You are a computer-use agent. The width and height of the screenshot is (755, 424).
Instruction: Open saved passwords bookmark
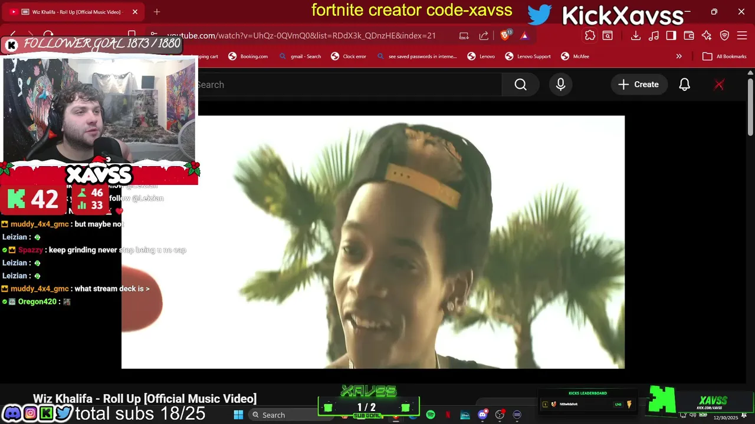(x=416, y=57)
